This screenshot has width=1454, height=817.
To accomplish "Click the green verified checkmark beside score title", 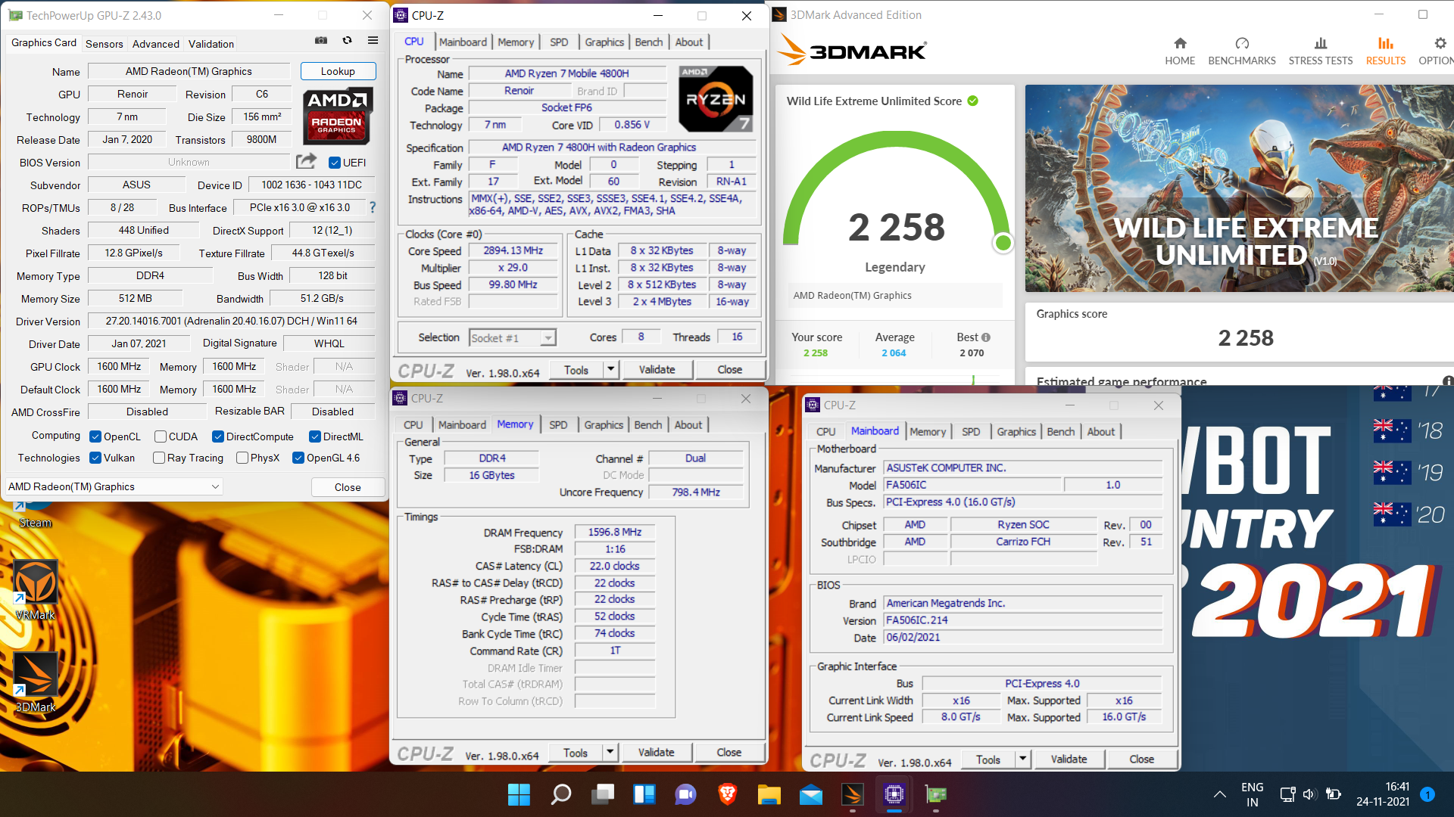I will click(x=973, y=101).
